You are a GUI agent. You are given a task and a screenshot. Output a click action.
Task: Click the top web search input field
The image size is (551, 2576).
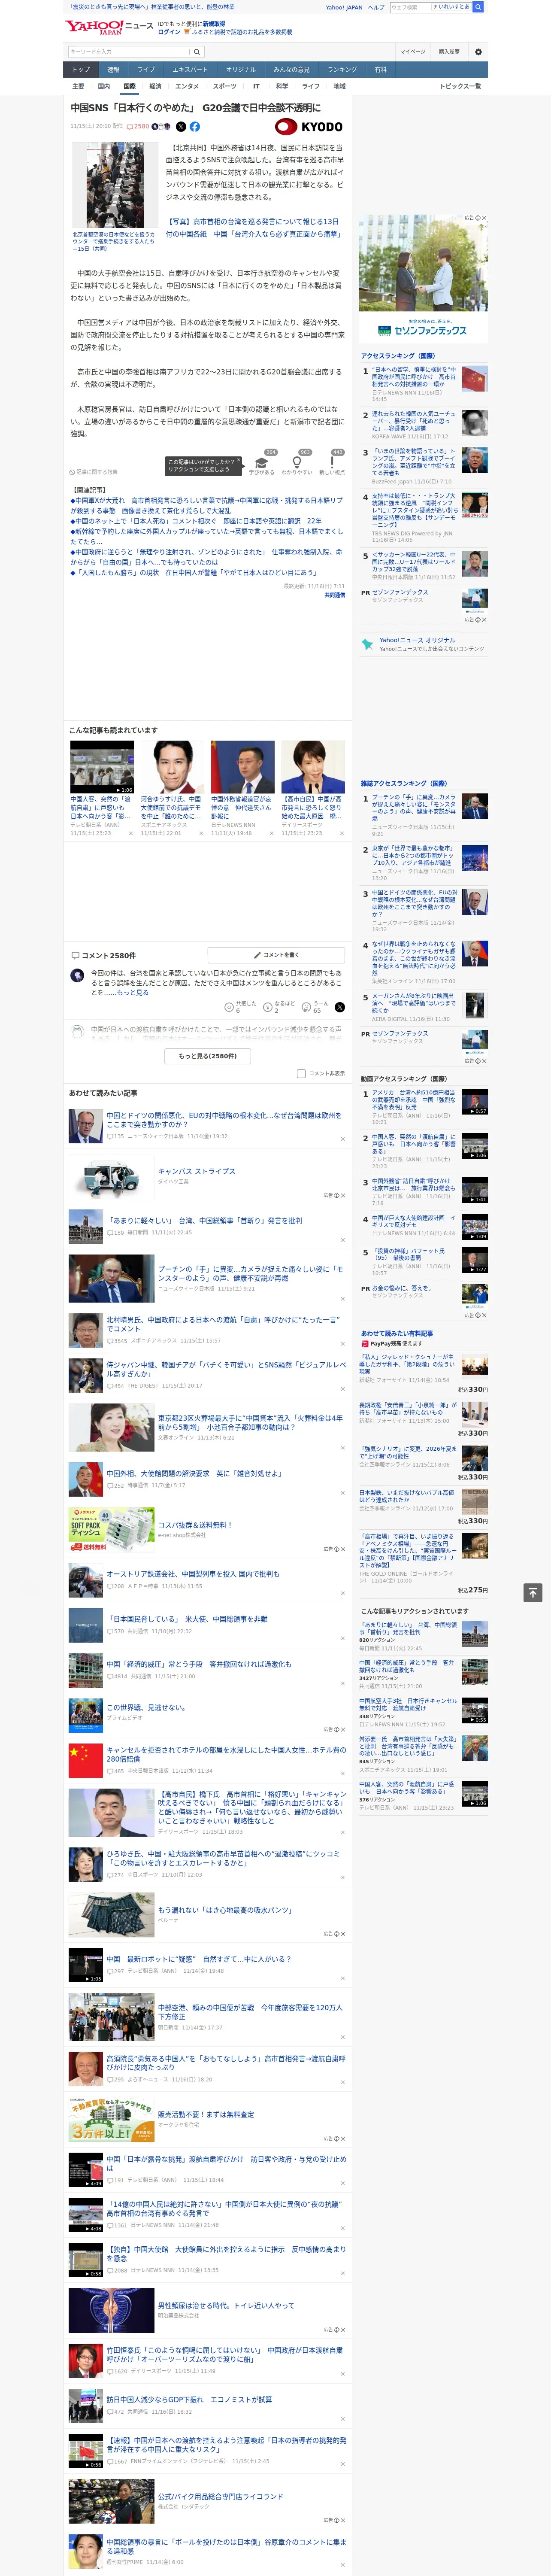coord(411,7)
